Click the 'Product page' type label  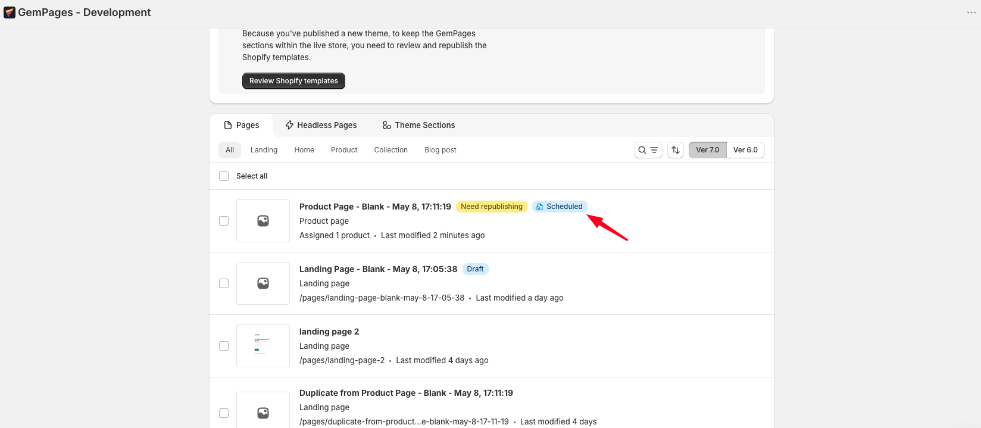click(324, 221)
